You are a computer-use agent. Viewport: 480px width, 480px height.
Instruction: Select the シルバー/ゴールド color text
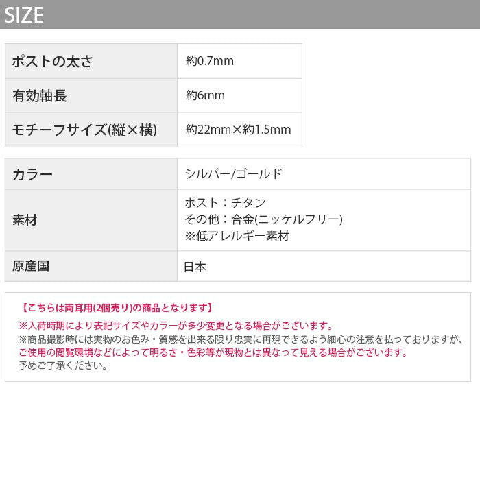233,174
